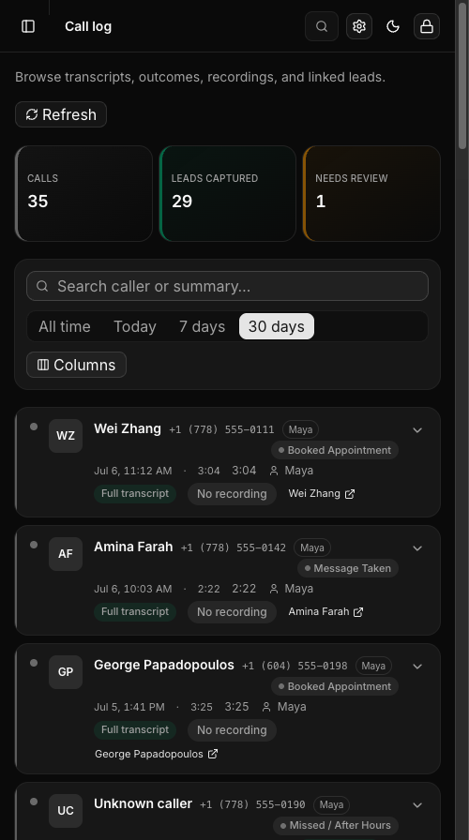469x840 pixels.
Task: Open Amina Farah lead external link icon
Action: (x=358, y=612)
